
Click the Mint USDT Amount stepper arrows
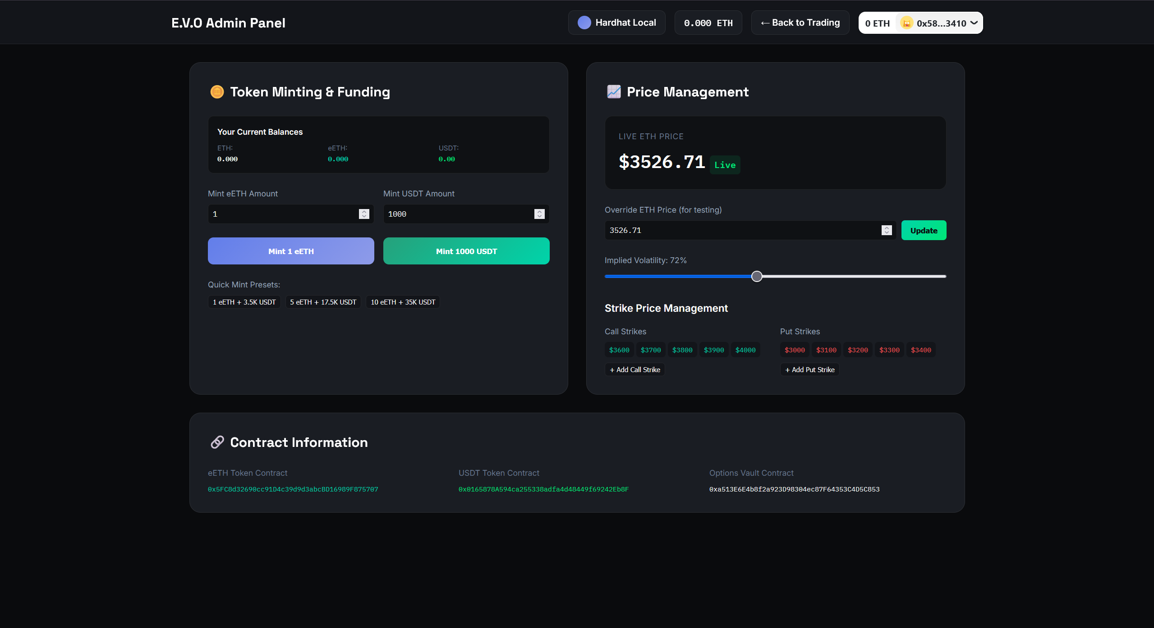[x=539, y=214]
